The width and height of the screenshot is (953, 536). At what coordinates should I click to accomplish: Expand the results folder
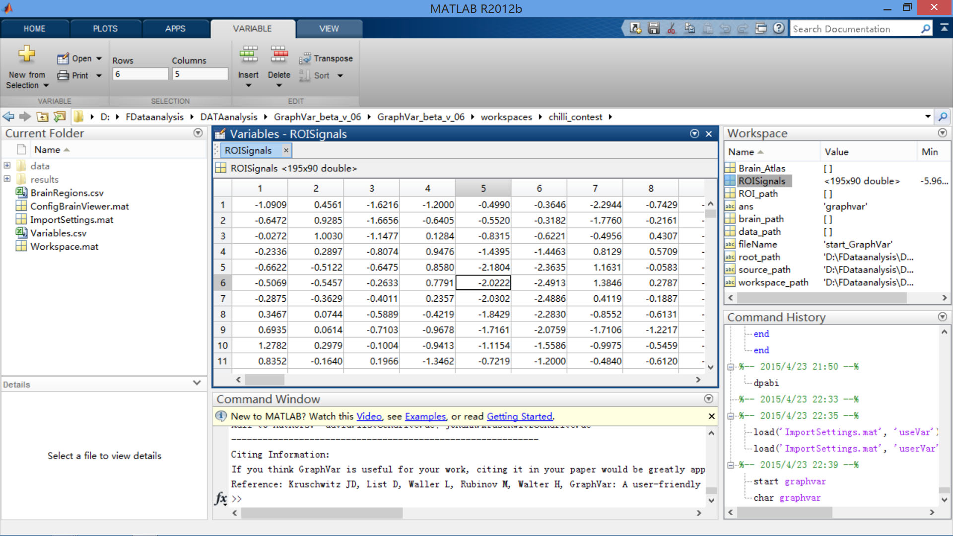(7, 179)
